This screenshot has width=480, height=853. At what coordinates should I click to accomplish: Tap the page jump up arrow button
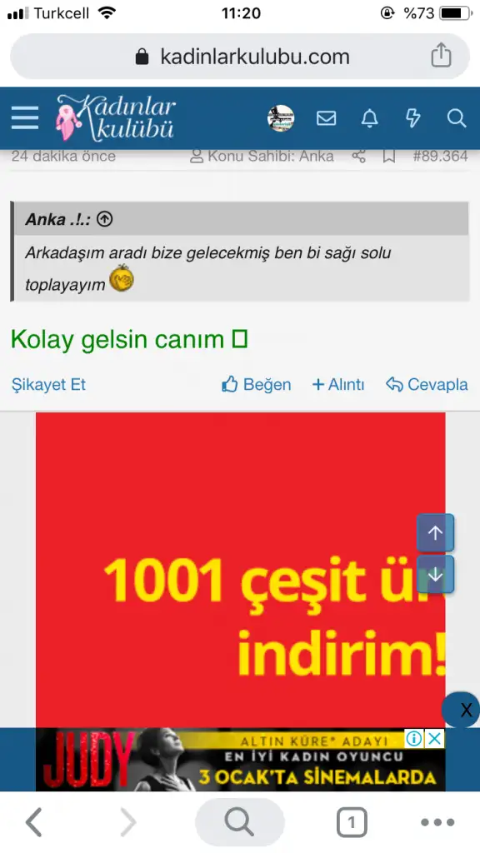coord(435,532)
